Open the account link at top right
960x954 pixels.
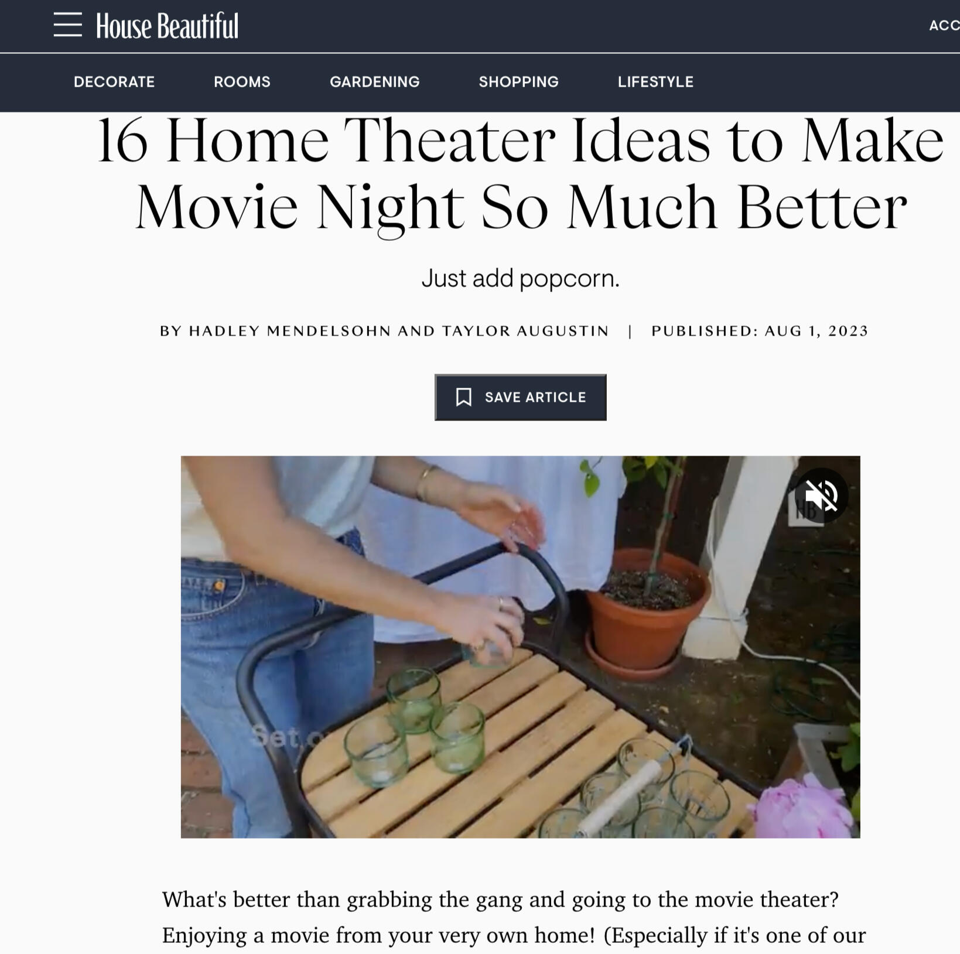944,25
